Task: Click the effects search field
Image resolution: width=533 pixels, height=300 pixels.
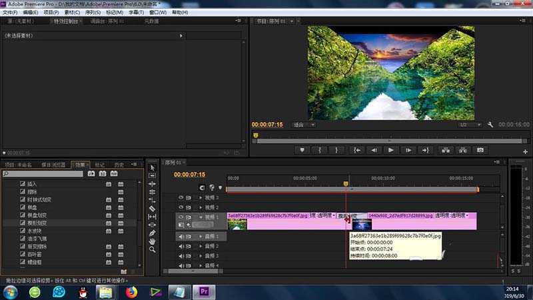Action: tap(43, 174)
